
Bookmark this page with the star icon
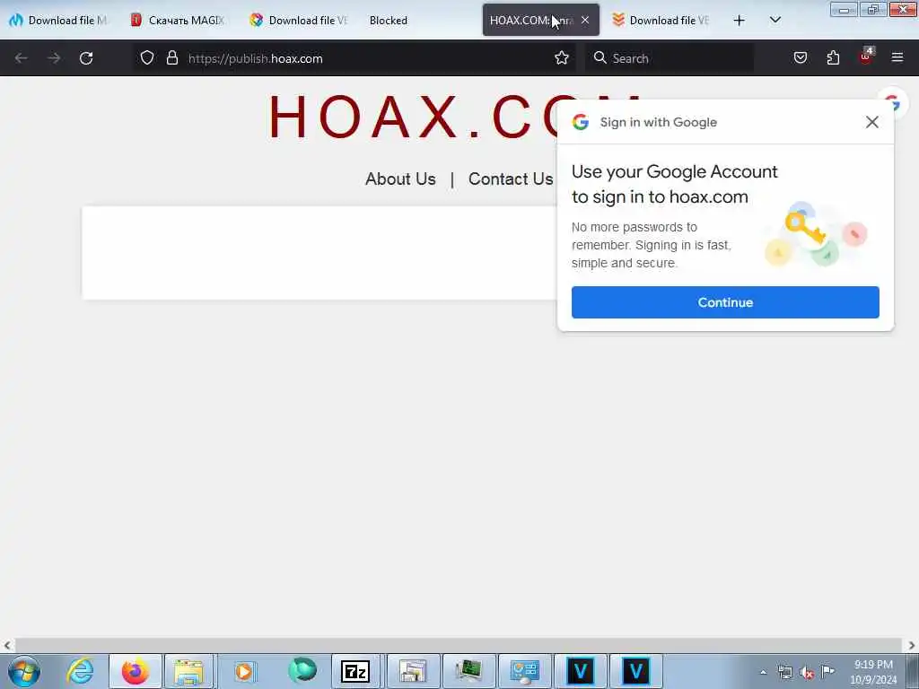[x=562, y=58]
